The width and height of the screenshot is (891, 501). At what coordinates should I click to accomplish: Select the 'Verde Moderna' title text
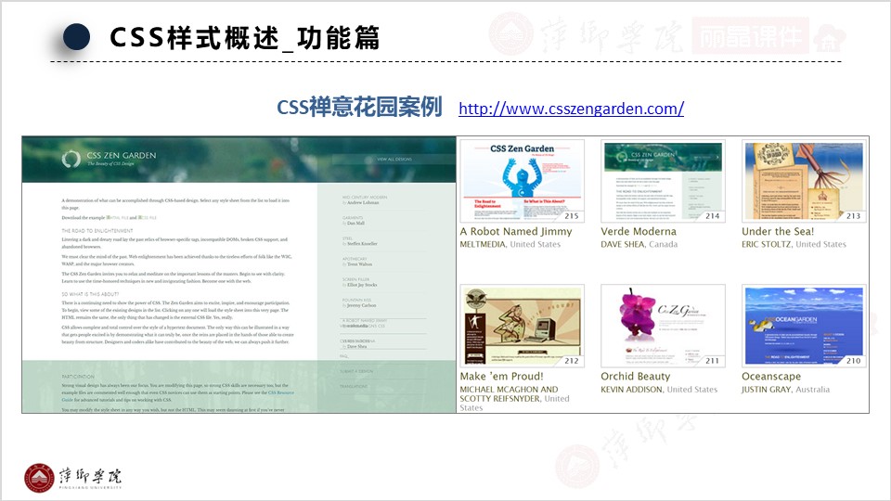click(639, 232)
